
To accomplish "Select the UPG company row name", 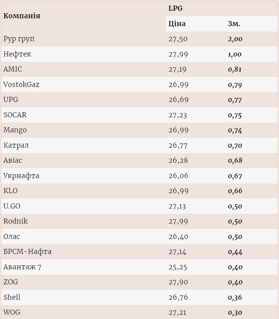I will pyautogui.click(x=11, y=99).
